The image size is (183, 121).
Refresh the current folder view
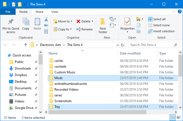[122, 45]
